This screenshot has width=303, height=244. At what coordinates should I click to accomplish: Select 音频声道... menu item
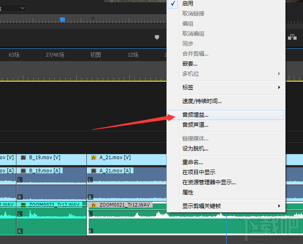coord(226,125)
